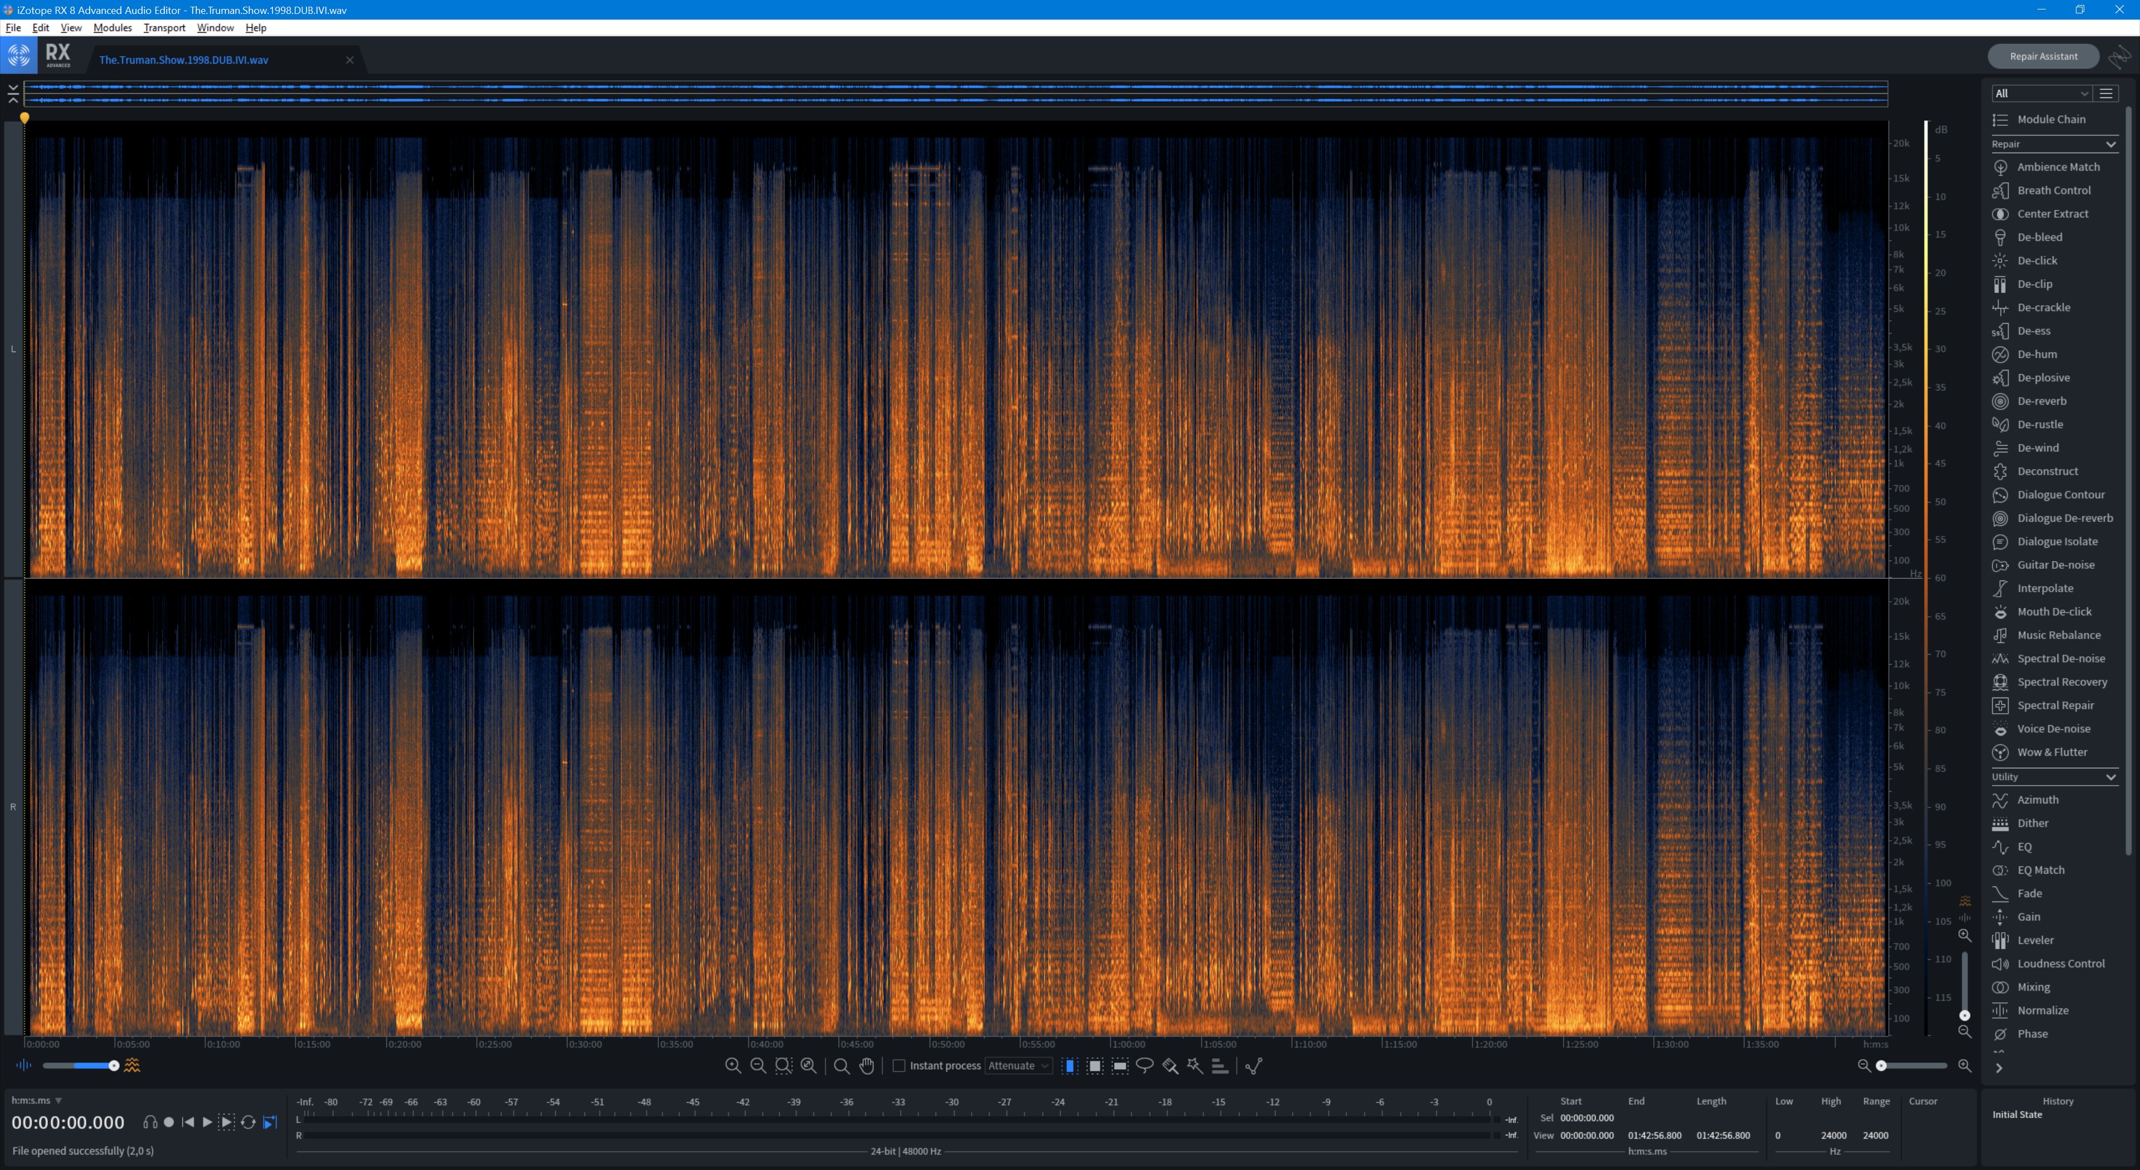The image size is (2140, 1170).
Task: Open the Edit menu
Action: coord(41,27)
